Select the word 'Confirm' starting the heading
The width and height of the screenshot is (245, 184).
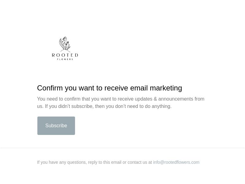click(x=50, y=88)
